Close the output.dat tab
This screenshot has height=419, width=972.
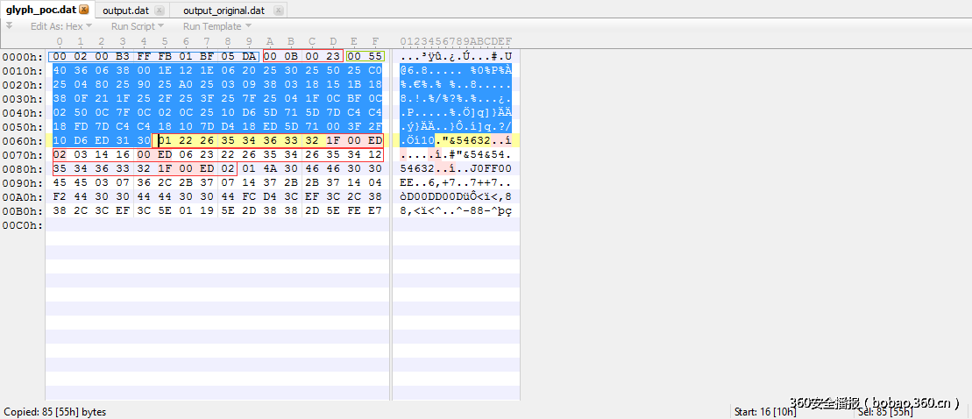(157, 11)
